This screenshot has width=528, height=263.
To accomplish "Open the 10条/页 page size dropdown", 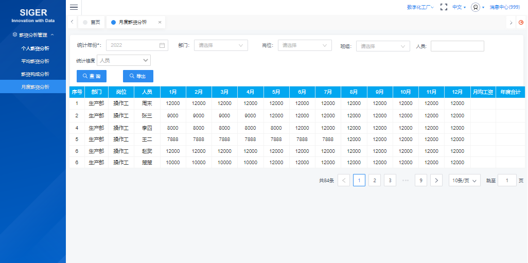I will pos(464,180).
